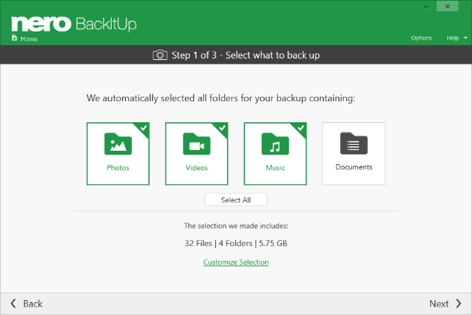Click the Nero BackItUp logo

pos(73,24)
